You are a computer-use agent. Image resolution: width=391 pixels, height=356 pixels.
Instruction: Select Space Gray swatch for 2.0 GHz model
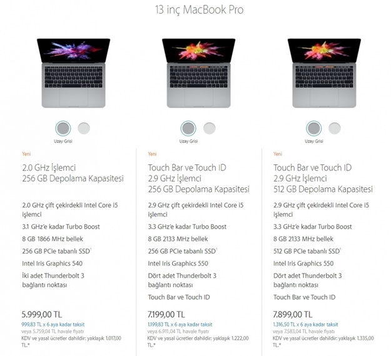pyautogui.click(x=63, y=129)
